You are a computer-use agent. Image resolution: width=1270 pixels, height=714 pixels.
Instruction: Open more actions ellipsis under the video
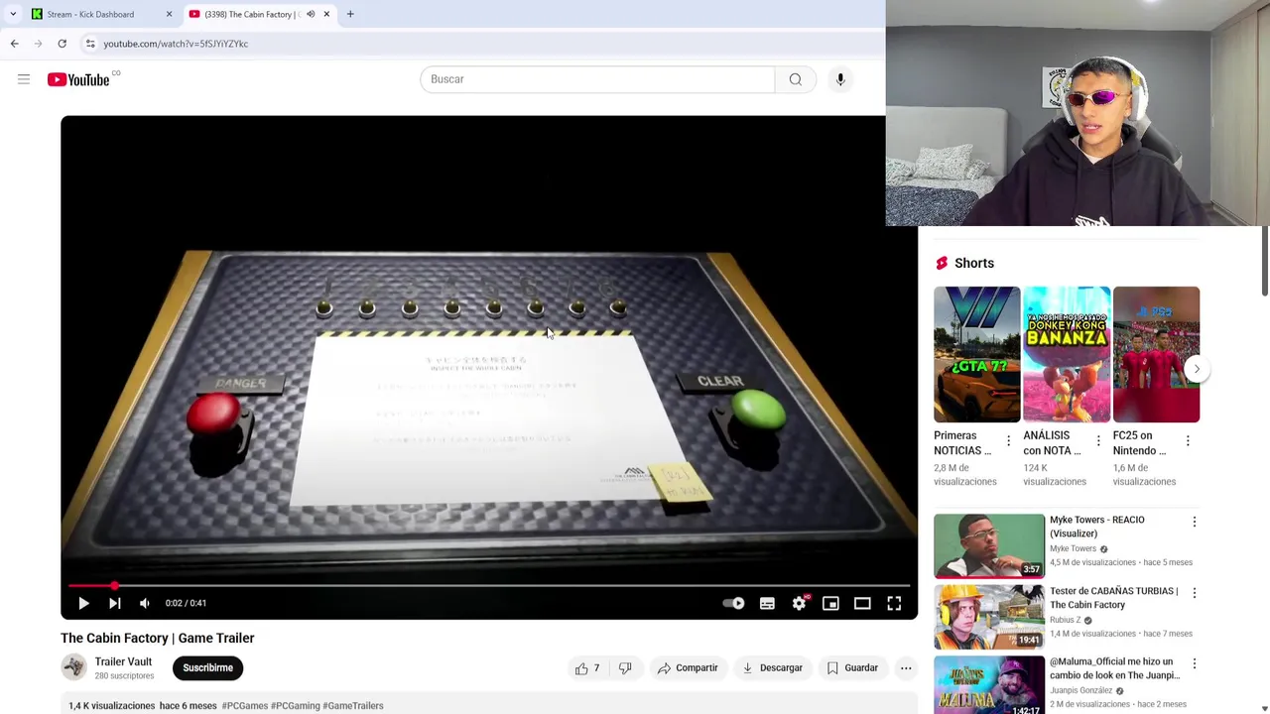(x=906, y=667)
